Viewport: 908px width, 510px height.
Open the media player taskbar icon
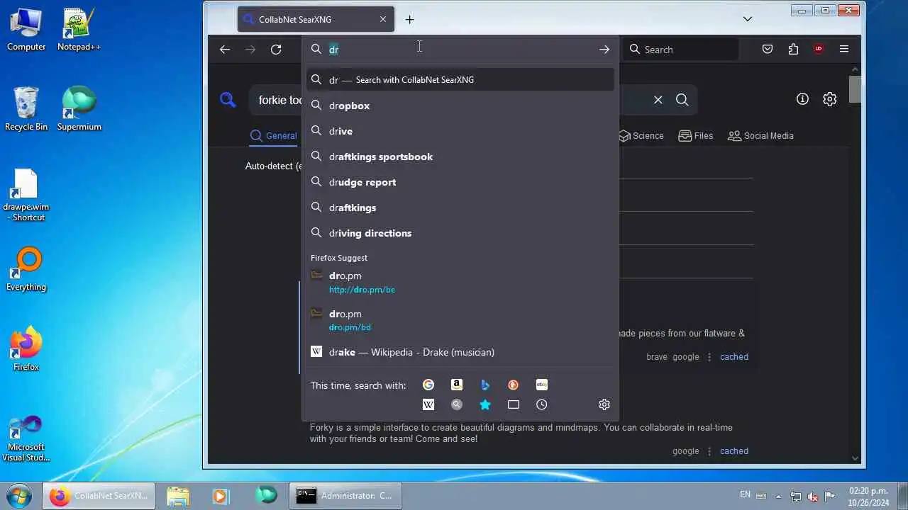[x=220, y=496]
